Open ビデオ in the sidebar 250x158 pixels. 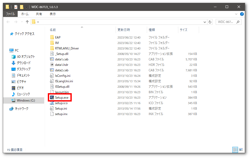pos(17,88)
